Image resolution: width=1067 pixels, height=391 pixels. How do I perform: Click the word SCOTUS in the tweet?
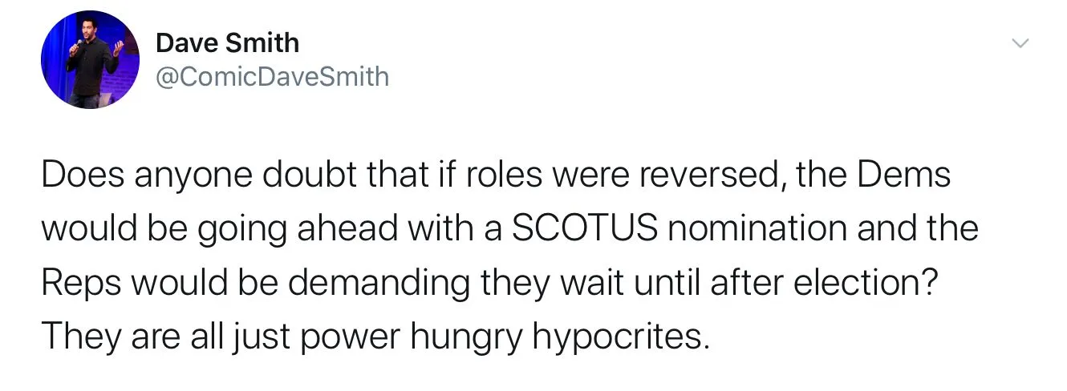584,229
